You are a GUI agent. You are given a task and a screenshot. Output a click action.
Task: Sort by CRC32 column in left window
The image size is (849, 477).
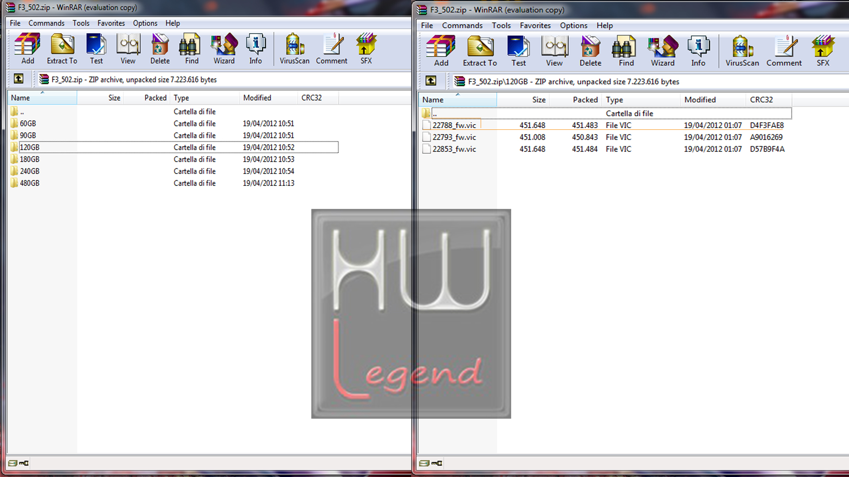(x=318, y=98)
